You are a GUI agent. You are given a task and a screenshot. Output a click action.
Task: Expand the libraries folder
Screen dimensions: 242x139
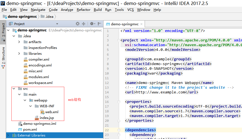pyautogui.click(x=19, y=54)
